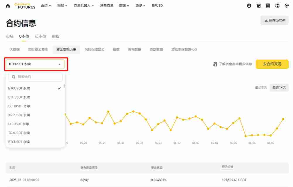Click the checkmark beside BTCUSDT 永续

59,88
